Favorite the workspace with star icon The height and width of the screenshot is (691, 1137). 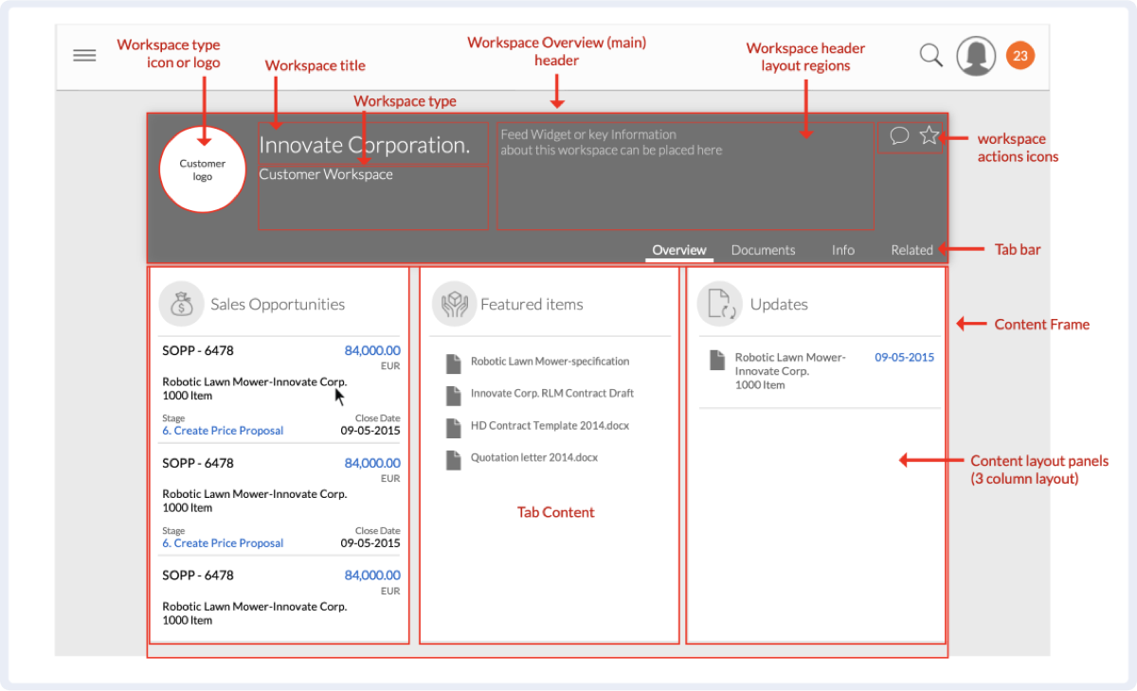929,135
